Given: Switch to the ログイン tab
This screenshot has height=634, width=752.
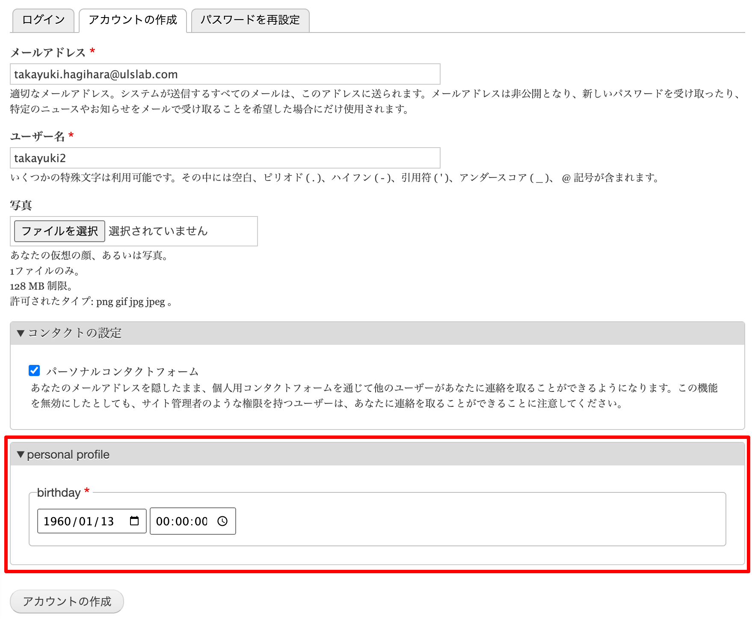Looking at the screenshot, I should coord(43,20).
